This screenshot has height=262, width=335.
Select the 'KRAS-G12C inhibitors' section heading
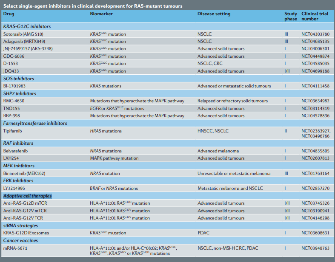[27, 26]
